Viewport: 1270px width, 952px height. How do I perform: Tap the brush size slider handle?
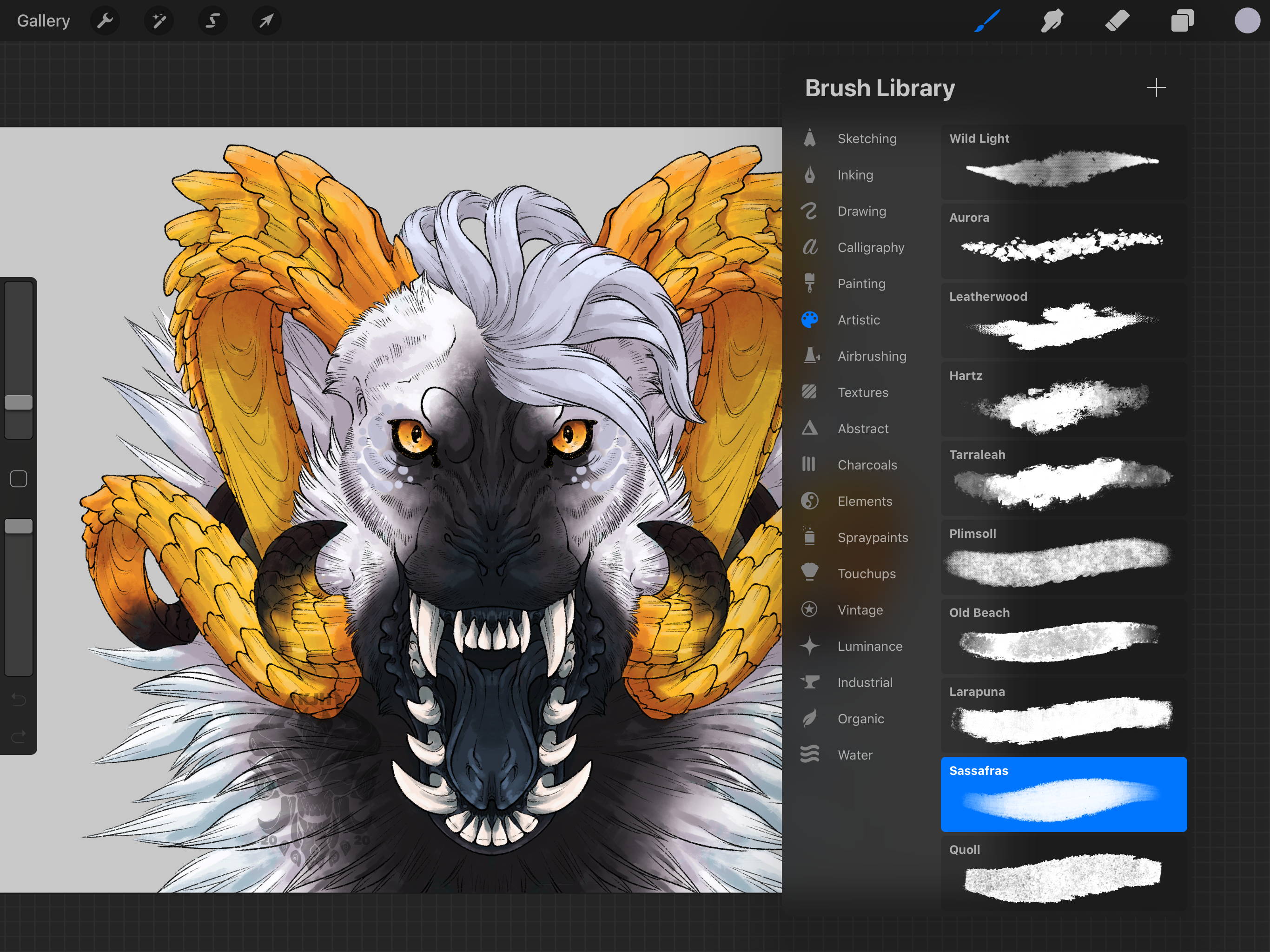[x=19, y=403]
